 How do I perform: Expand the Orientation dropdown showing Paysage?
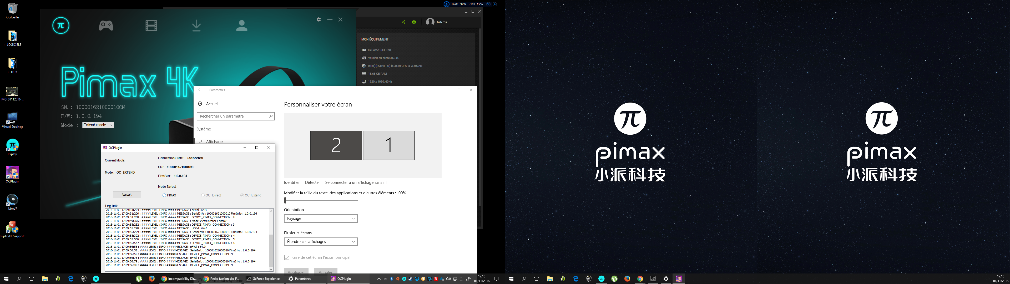321,219
